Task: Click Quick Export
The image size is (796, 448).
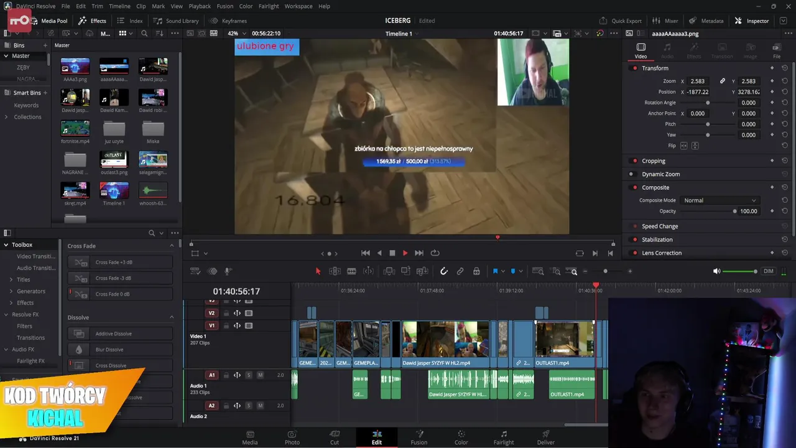Action: point(620,21)
